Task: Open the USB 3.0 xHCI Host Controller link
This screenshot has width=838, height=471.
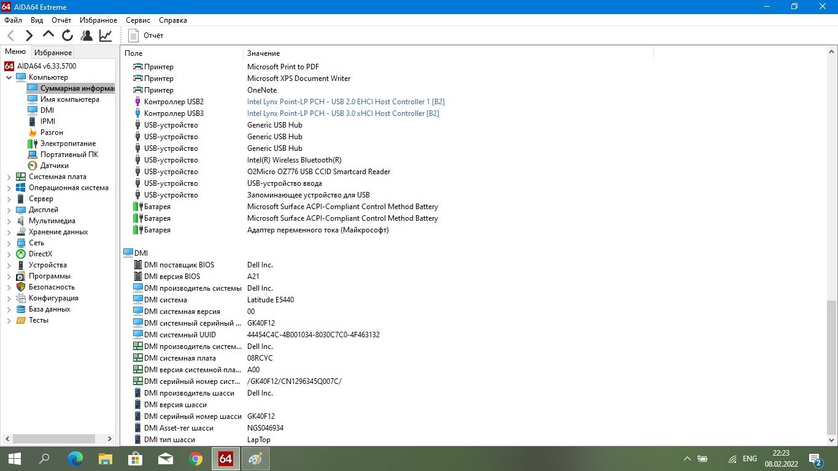Action: pos(343,113)
